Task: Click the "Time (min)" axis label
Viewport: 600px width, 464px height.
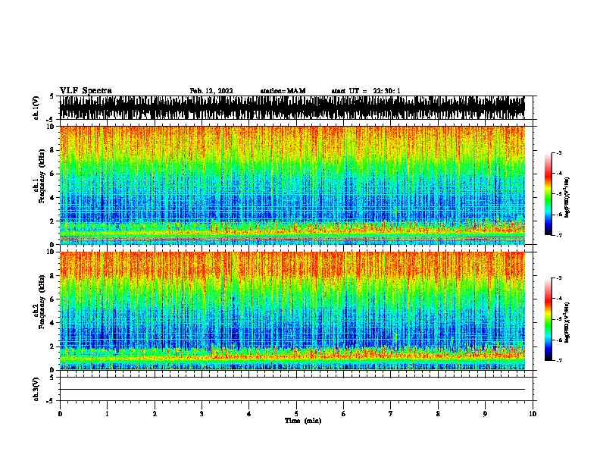Action: (303, 421)
